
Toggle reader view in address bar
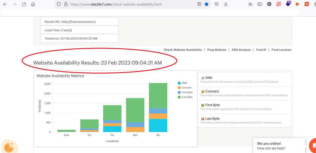pos(199,4)
